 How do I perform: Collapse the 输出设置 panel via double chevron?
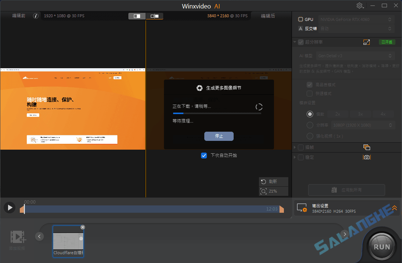point(394,208)
